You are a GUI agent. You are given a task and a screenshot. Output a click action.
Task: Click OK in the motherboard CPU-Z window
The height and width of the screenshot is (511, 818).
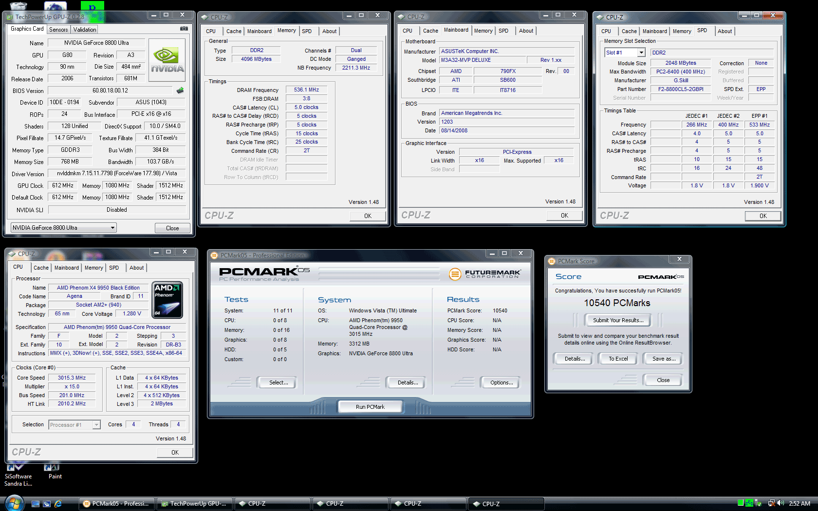coord(564,216)
